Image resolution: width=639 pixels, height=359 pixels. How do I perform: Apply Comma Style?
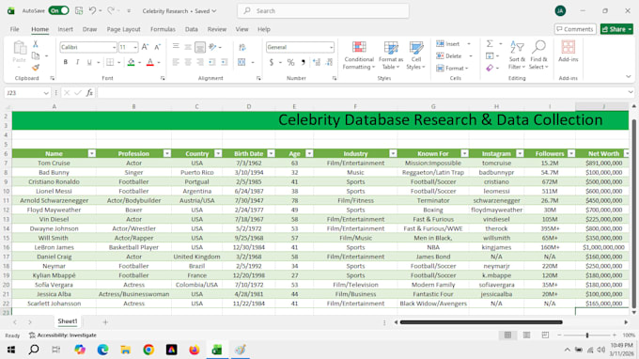point(304,62)
